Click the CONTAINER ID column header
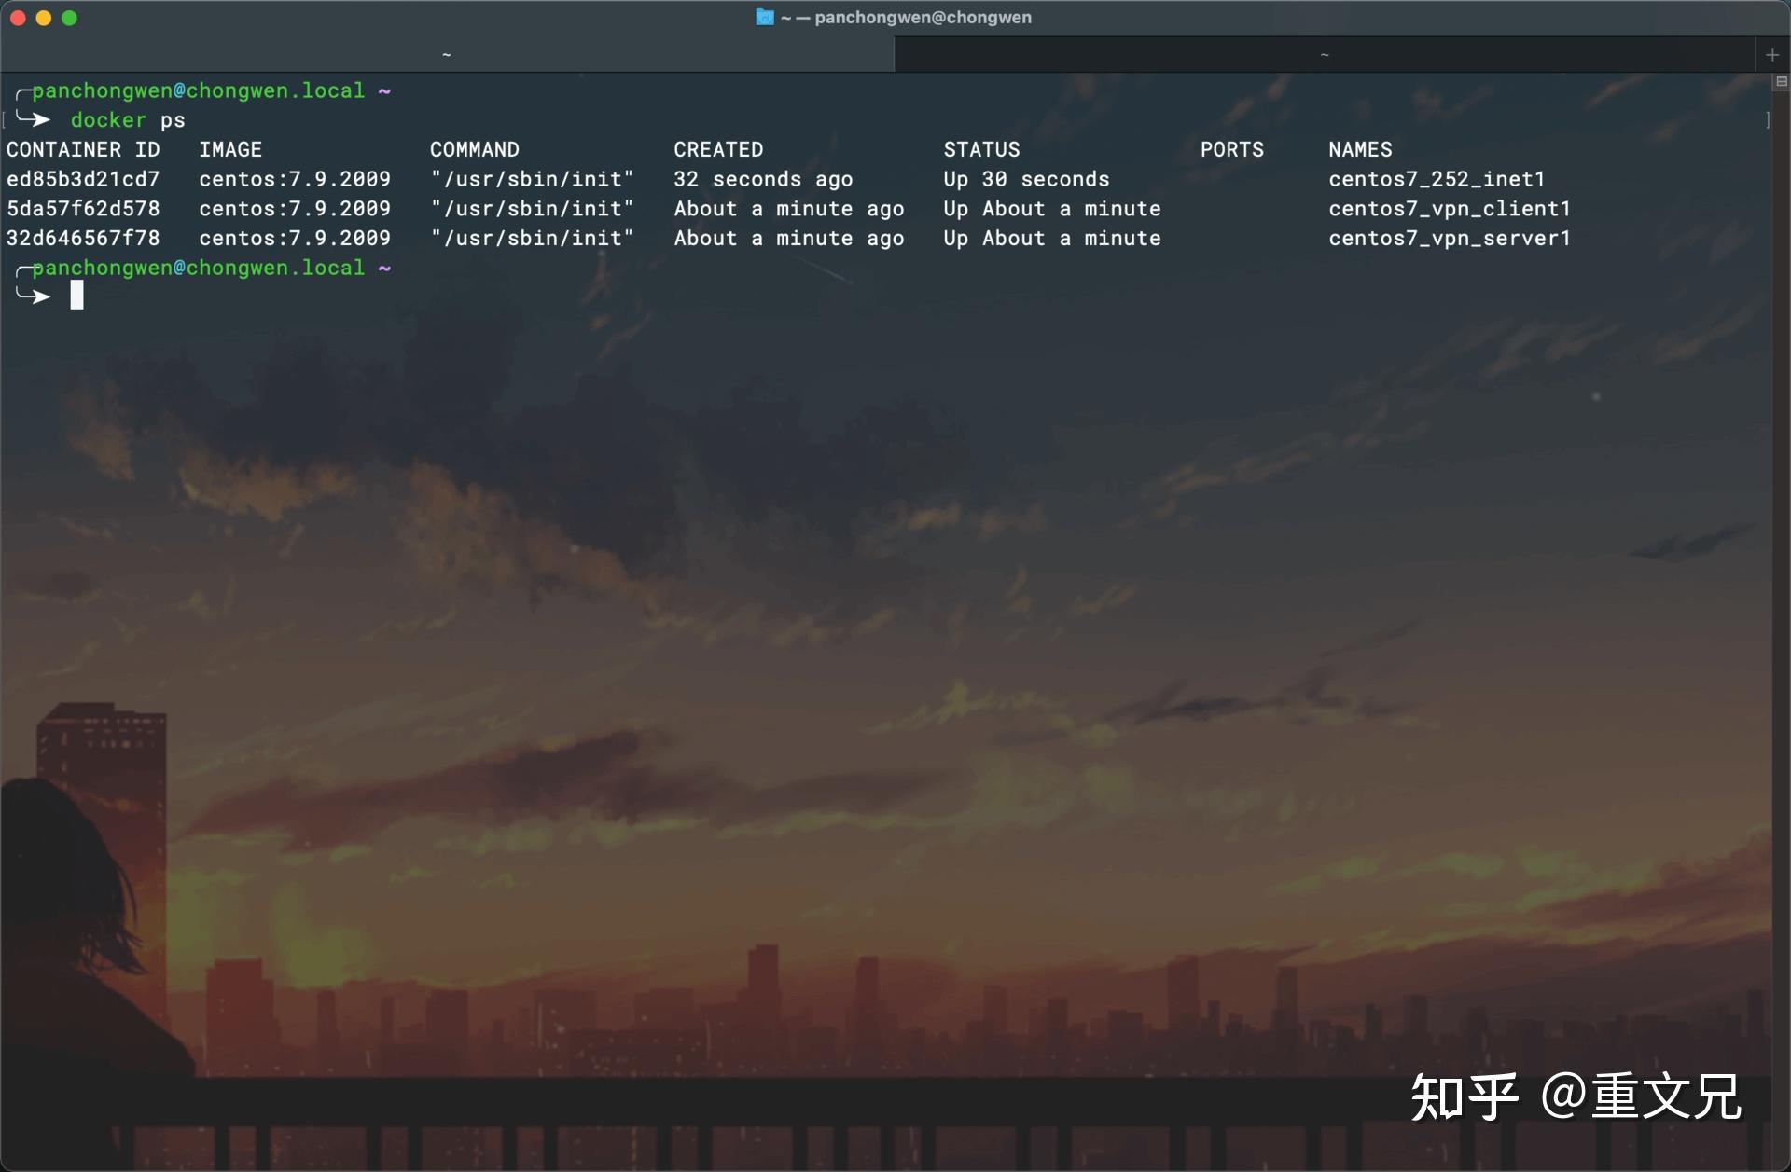The height and width of the screenshot is (1172, 1791). (x=84, y=149)
